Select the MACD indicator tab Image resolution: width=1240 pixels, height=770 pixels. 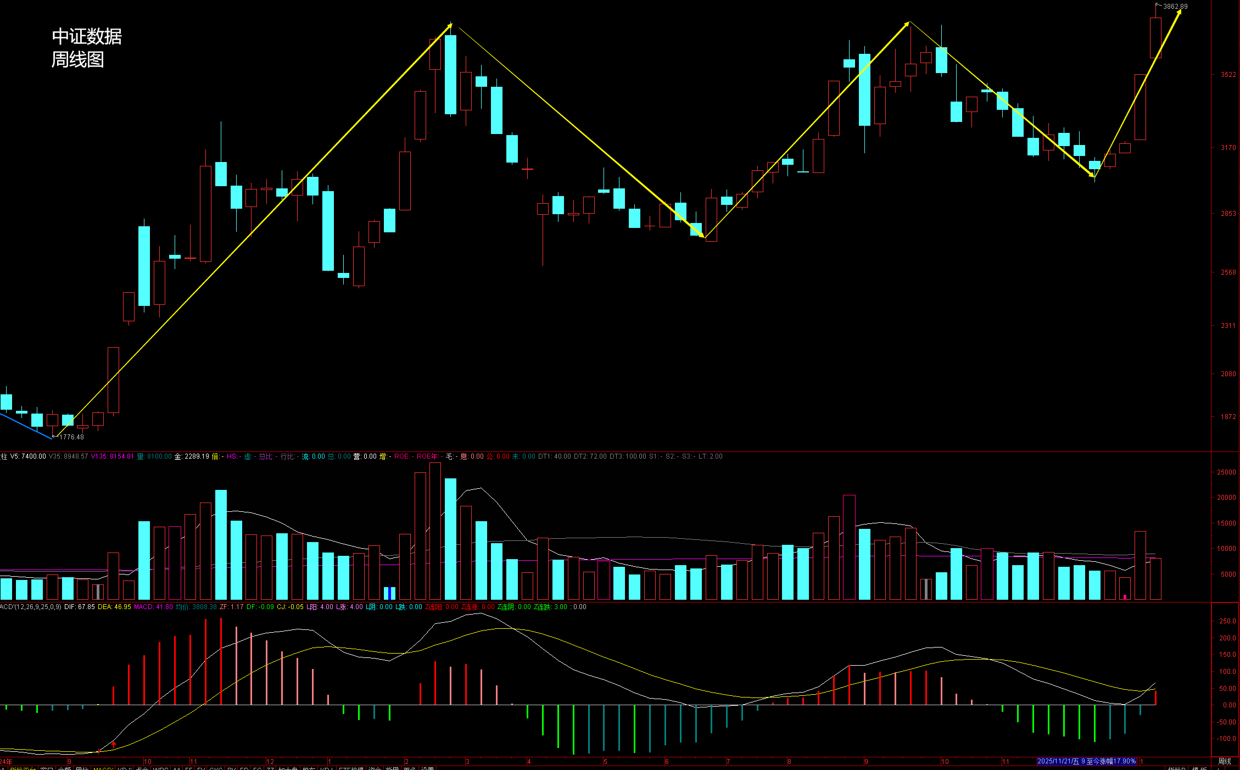[103, 768]
